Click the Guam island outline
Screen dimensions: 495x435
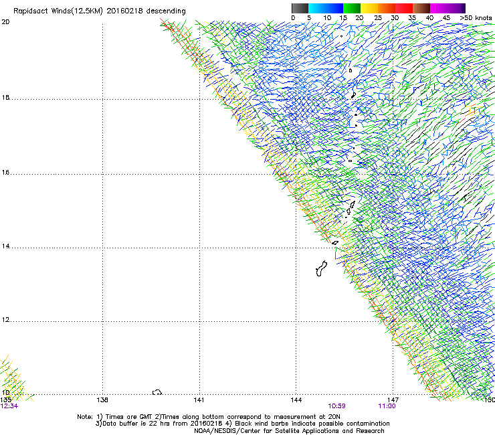click(x=321, y=268)
